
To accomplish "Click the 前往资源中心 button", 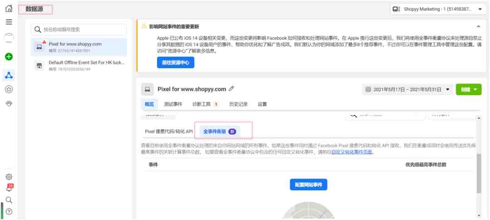I will [x=176, y=62].
